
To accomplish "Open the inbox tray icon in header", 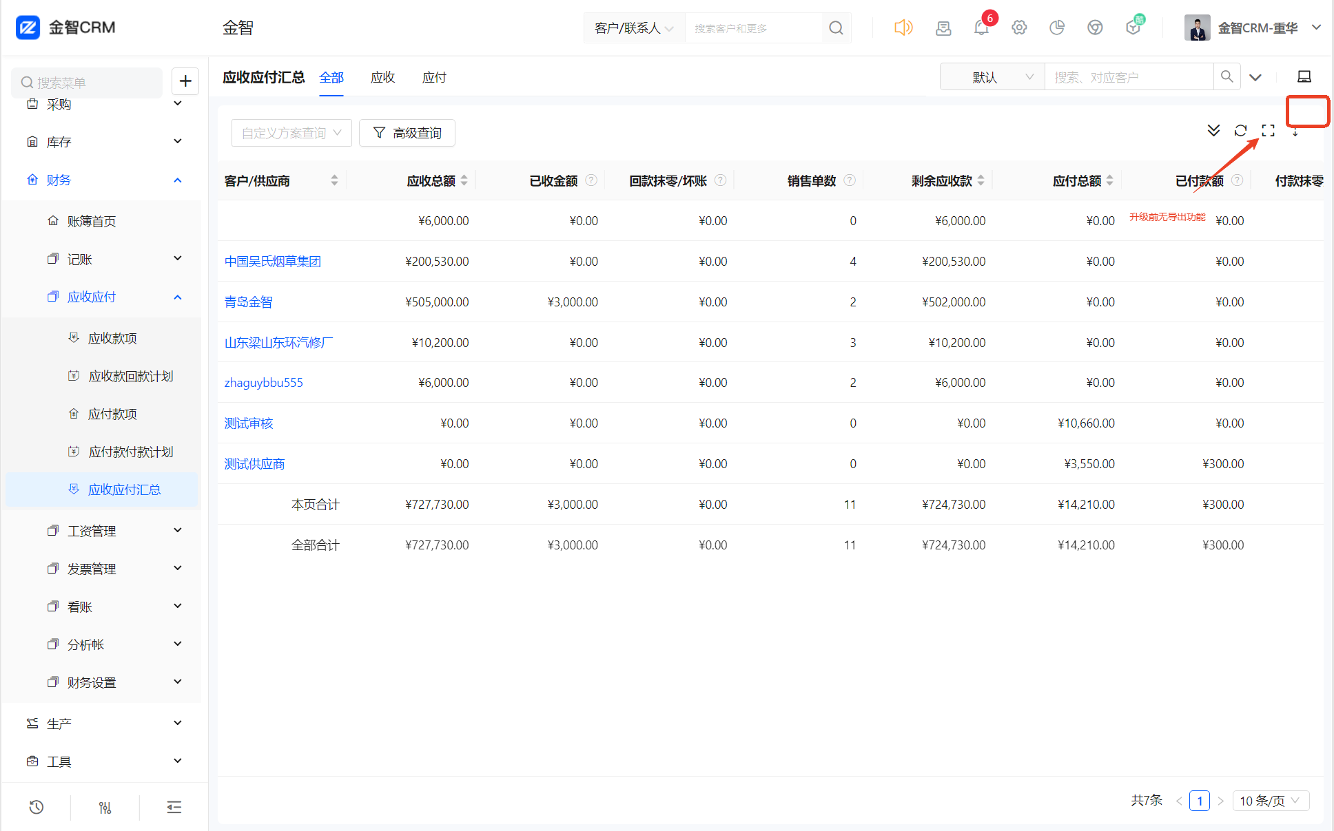I will (x=943, y=28).
